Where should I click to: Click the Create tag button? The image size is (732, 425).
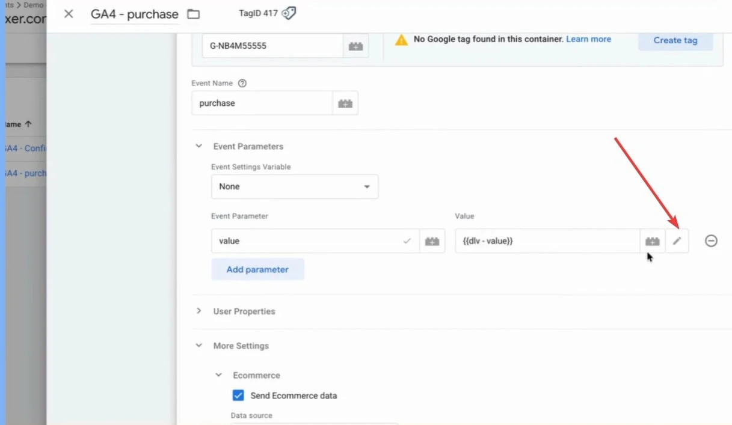[x=675, y=40]
